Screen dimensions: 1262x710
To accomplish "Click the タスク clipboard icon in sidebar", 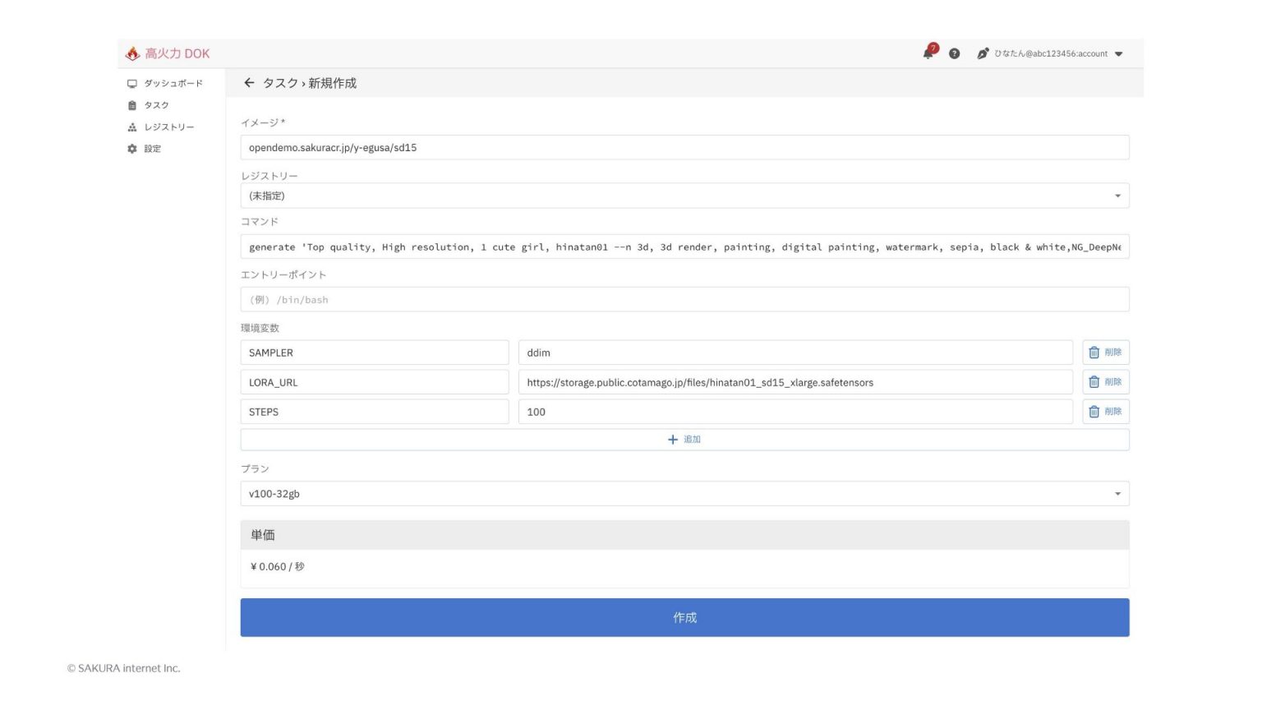I will tap(132, 104).
